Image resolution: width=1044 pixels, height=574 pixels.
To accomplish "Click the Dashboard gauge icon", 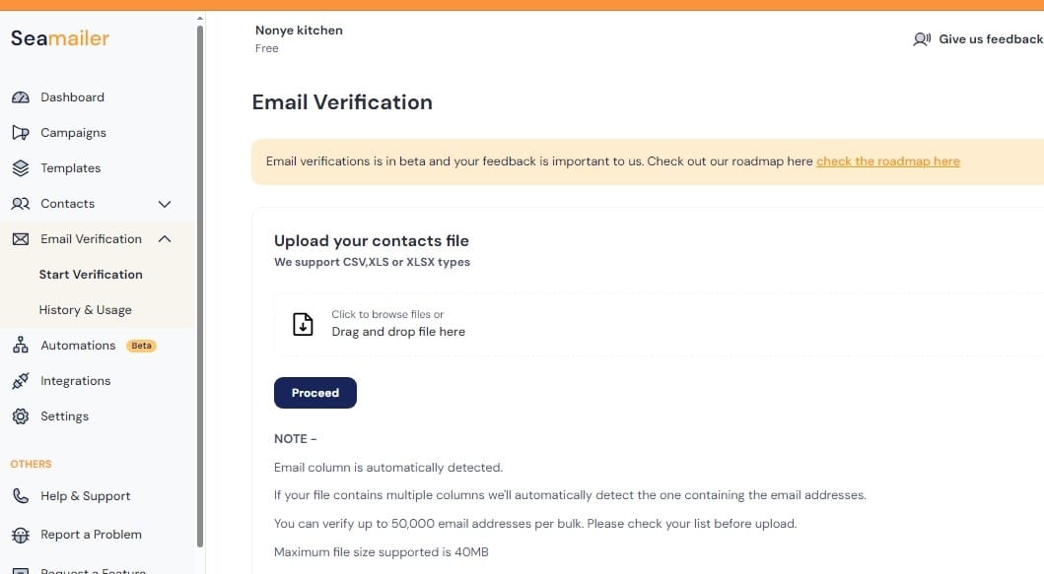I will pyautogui.click(x=21, y=97).
